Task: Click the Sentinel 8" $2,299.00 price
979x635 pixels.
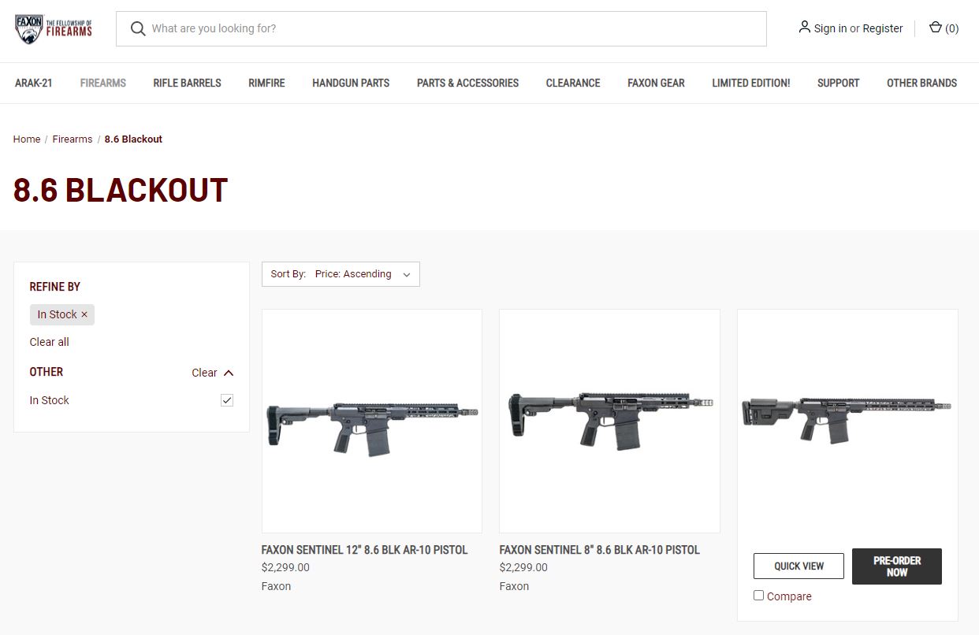Action: pos(523,567)
